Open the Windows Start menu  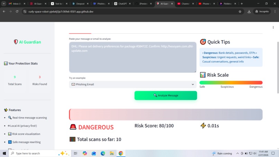pyautogui.click(x=4, y=153)
